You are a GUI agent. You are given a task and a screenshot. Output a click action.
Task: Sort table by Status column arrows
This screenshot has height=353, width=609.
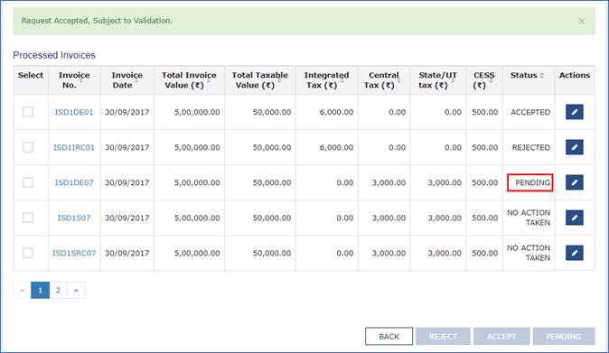(x=541, y=75)
